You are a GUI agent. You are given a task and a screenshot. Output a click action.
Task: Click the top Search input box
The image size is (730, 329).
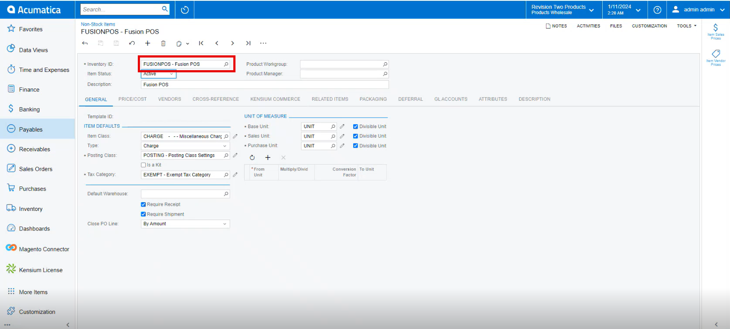(x=121, y=9)
